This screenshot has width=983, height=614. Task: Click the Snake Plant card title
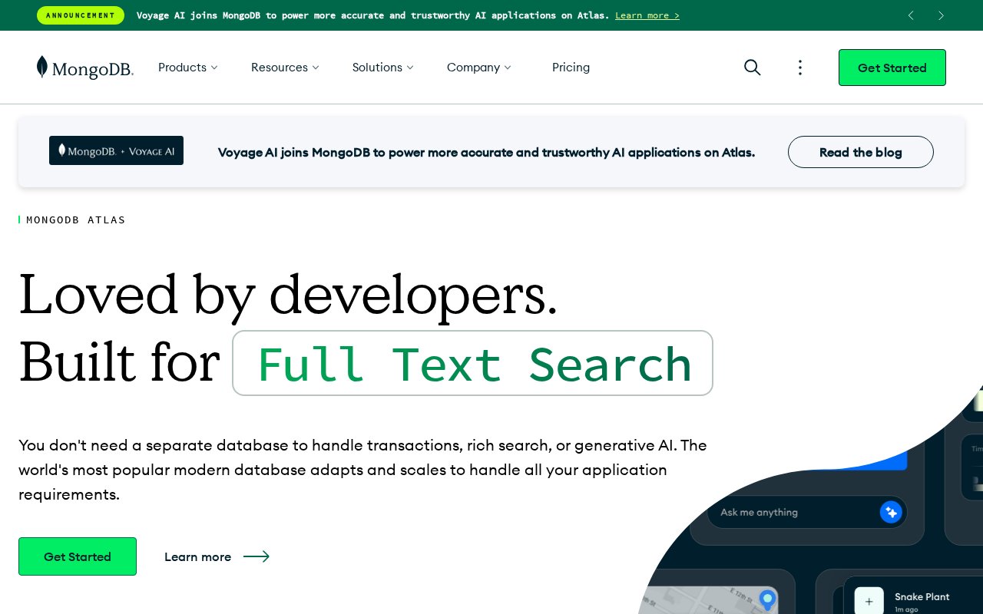(922, 596)
